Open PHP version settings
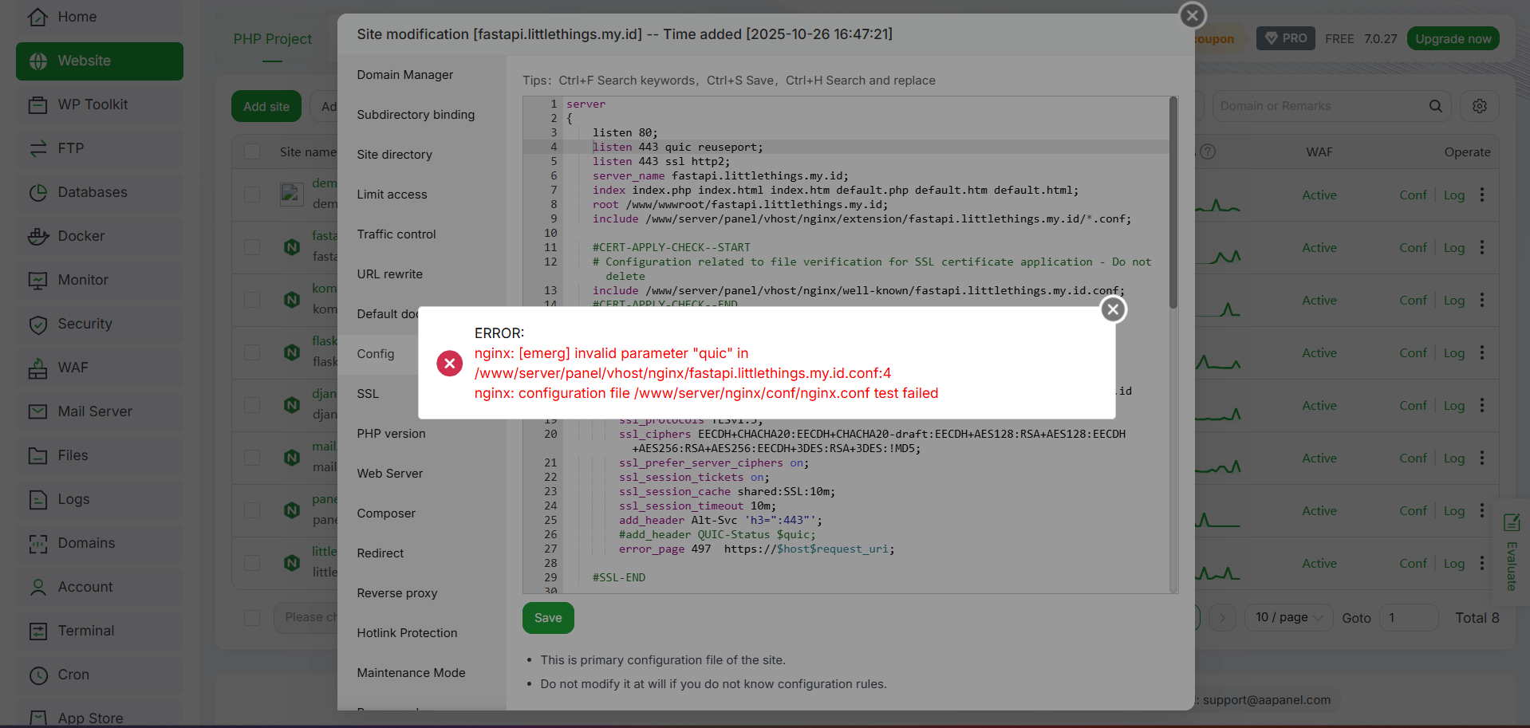 click(x=421, y=434)
